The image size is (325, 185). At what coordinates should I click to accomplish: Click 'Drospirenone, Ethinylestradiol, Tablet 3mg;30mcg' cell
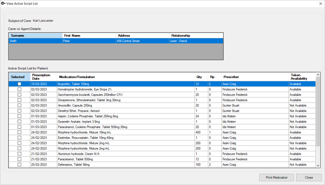click(x=126, y=100)
